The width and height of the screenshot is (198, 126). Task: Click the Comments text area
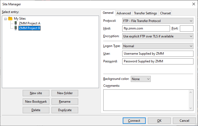146,100
